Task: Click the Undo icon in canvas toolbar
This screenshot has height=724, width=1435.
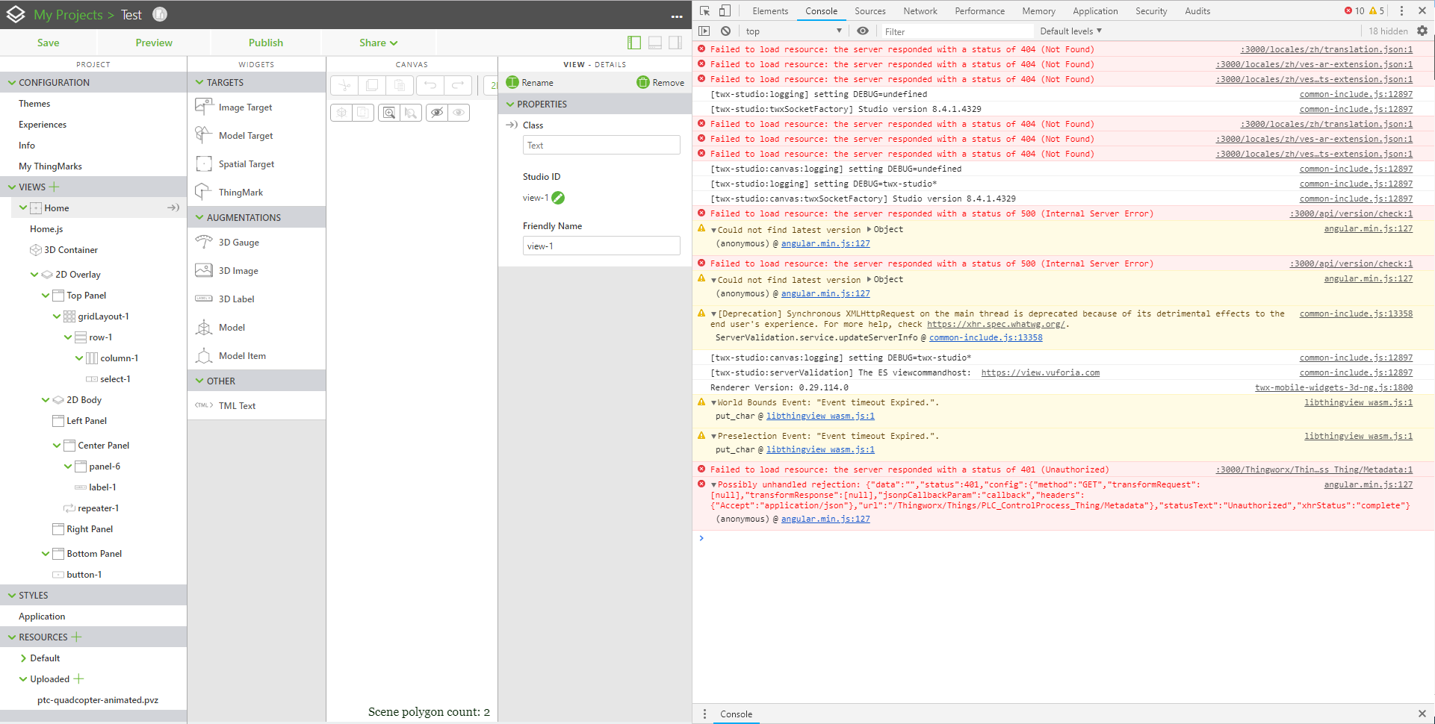Action: 430,84
